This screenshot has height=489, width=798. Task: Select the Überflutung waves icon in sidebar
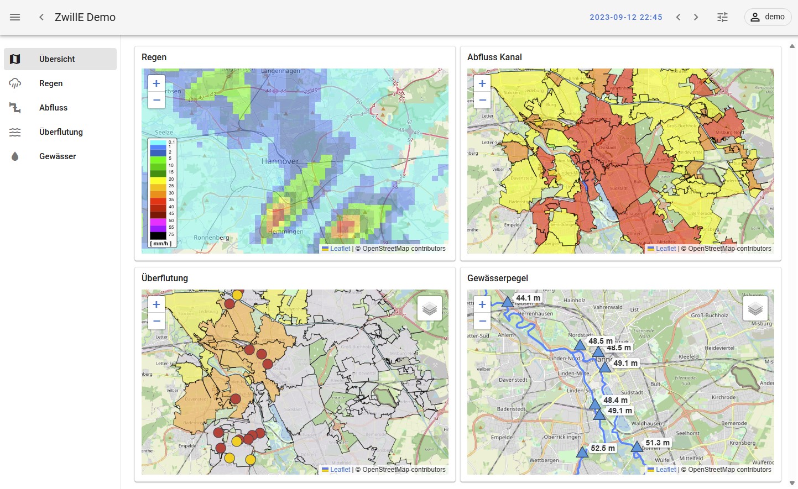point(15,132)
